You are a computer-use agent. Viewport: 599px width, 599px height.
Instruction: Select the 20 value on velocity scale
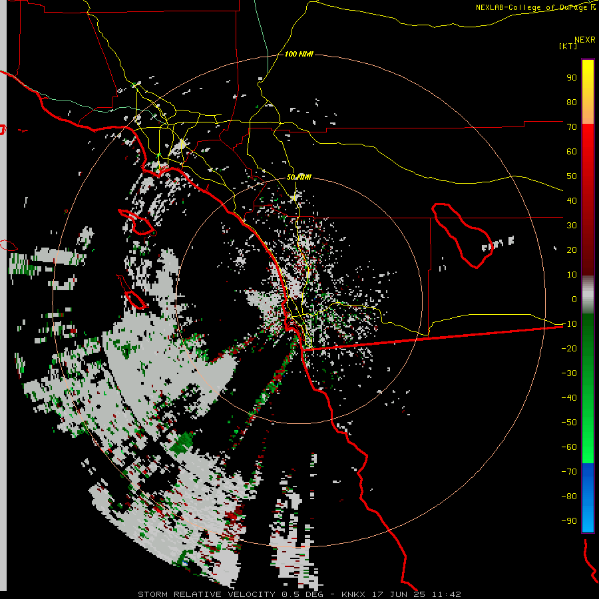point(572,250)
